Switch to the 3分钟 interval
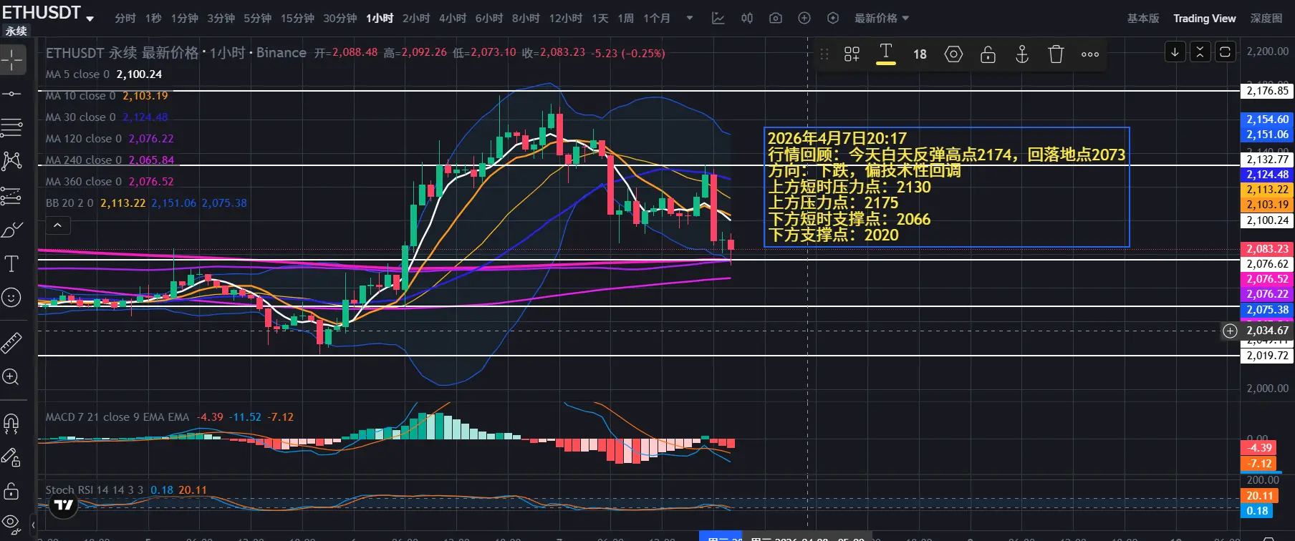 coord(221,18)
